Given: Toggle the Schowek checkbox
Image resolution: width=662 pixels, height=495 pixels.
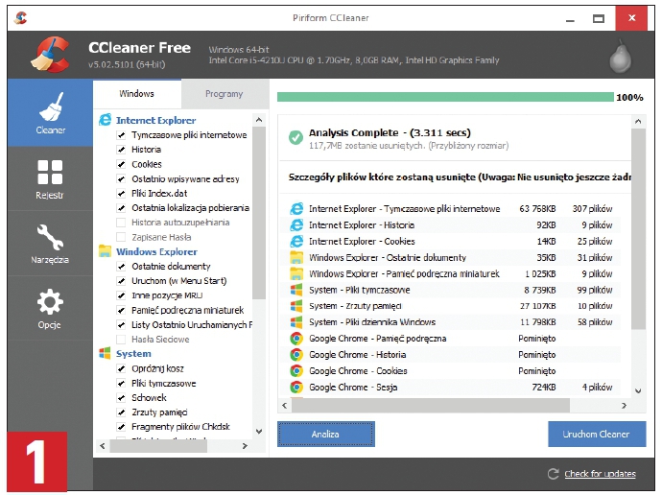Looking at the screenshot, I should tap(121, 397).
